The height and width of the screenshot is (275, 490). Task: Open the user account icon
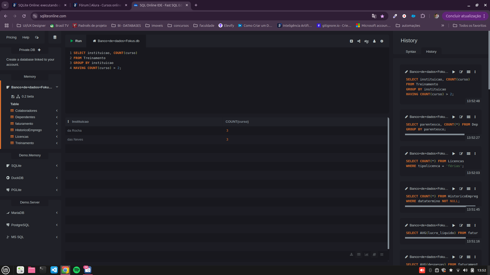tap(374, 41)
